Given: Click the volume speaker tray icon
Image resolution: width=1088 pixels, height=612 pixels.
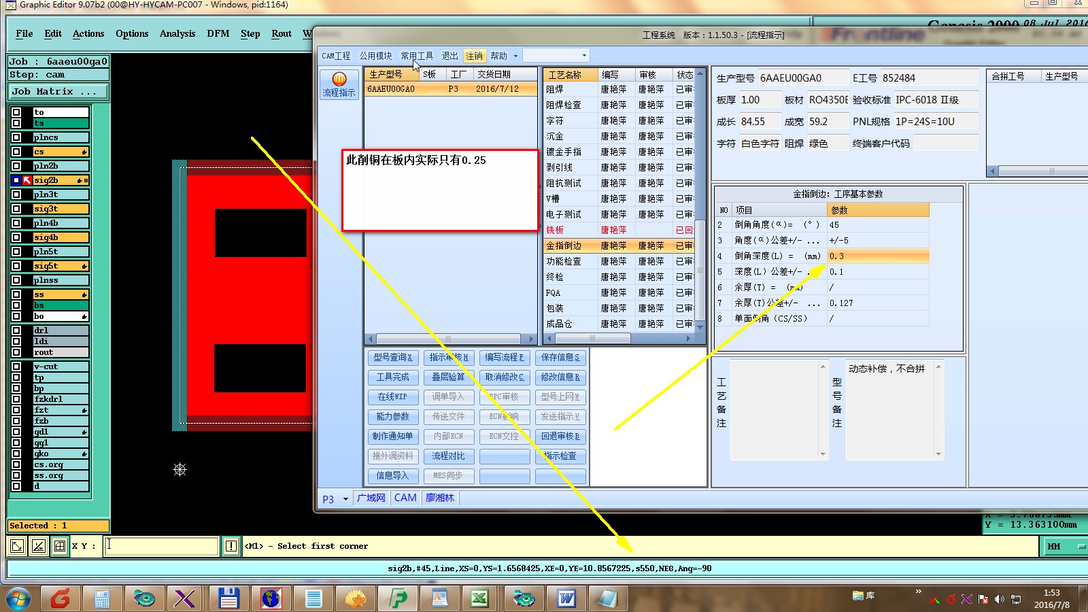Looking at the screenshot, I should coord(999,599).
